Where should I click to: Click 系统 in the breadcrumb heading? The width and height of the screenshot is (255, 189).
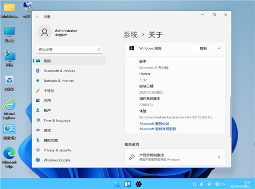[131, 35]
